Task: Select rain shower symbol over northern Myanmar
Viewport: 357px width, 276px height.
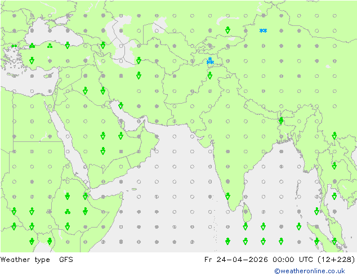Action: coord(334,136)
